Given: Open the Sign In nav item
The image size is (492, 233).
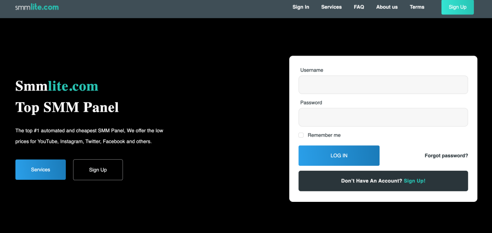Looking at the screenshot, I should (x=301, y=7).
